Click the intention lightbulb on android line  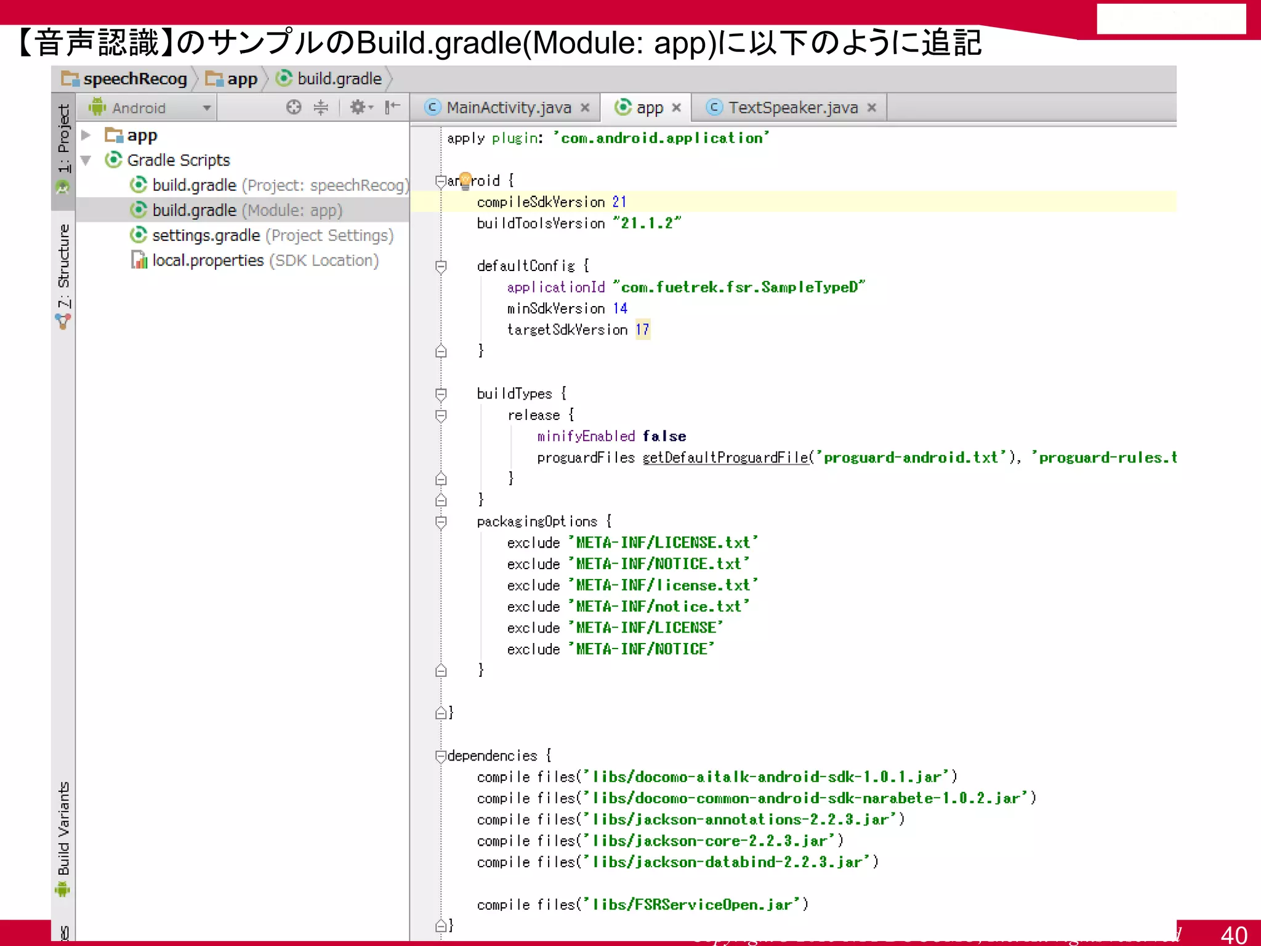[465, 180]
